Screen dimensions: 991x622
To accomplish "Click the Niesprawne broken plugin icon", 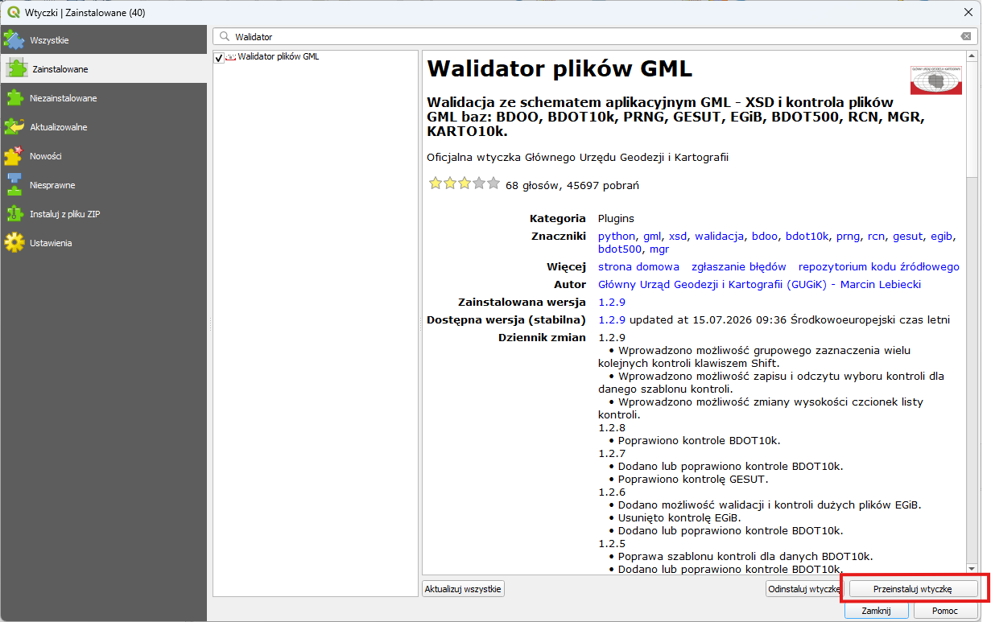I will 14,184.
